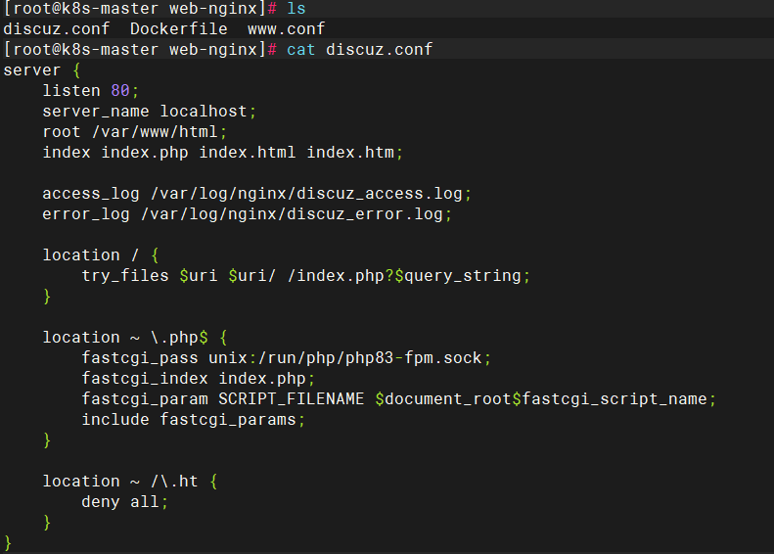Click 'index.html' in index directive

click(x=248, y=152)
